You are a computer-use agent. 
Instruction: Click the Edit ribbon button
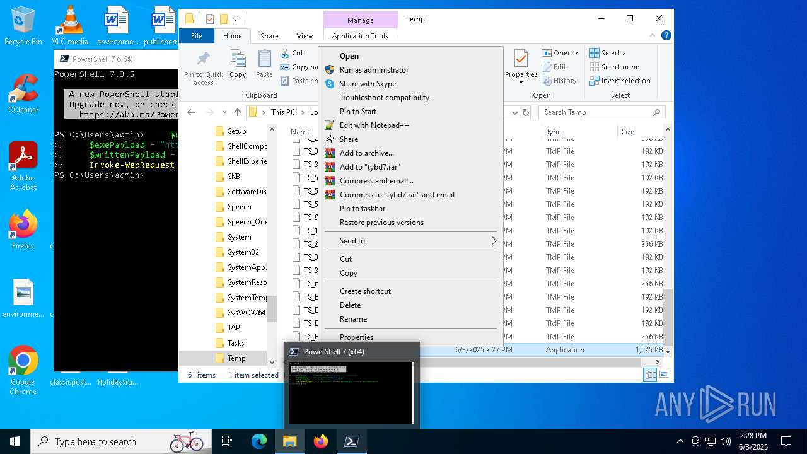554,67
